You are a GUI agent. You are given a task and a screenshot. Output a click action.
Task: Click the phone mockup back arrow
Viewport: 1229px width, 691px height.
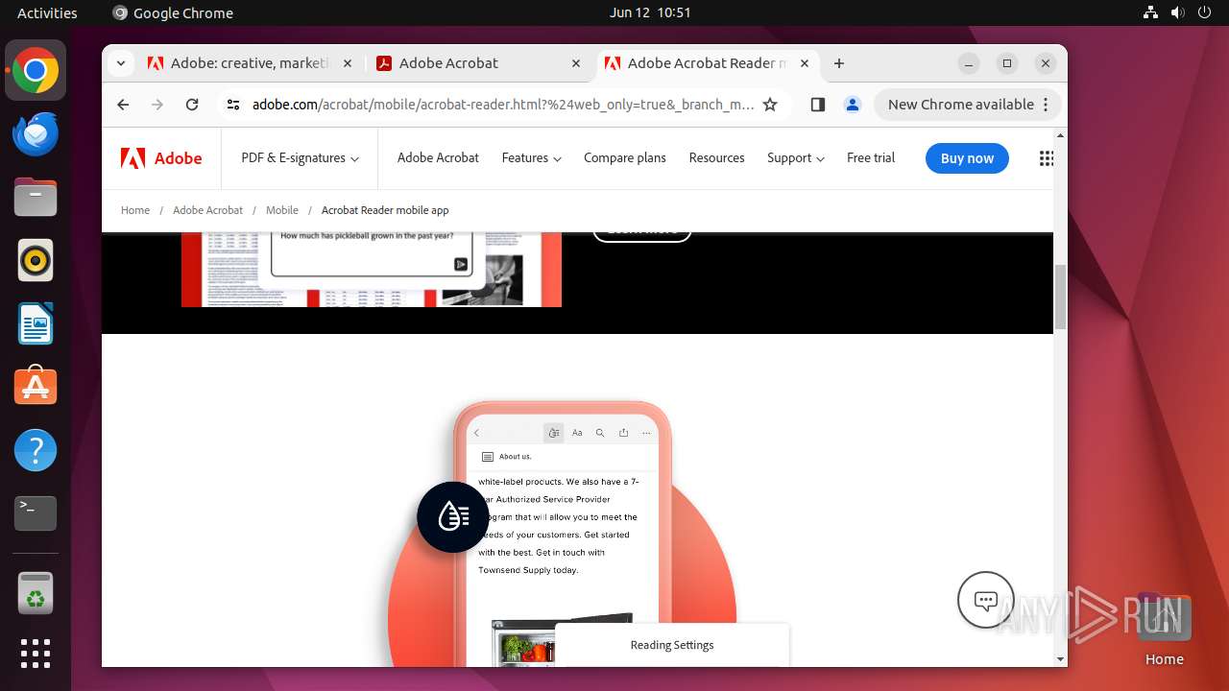pyautogui.click(x=476, y=433)
